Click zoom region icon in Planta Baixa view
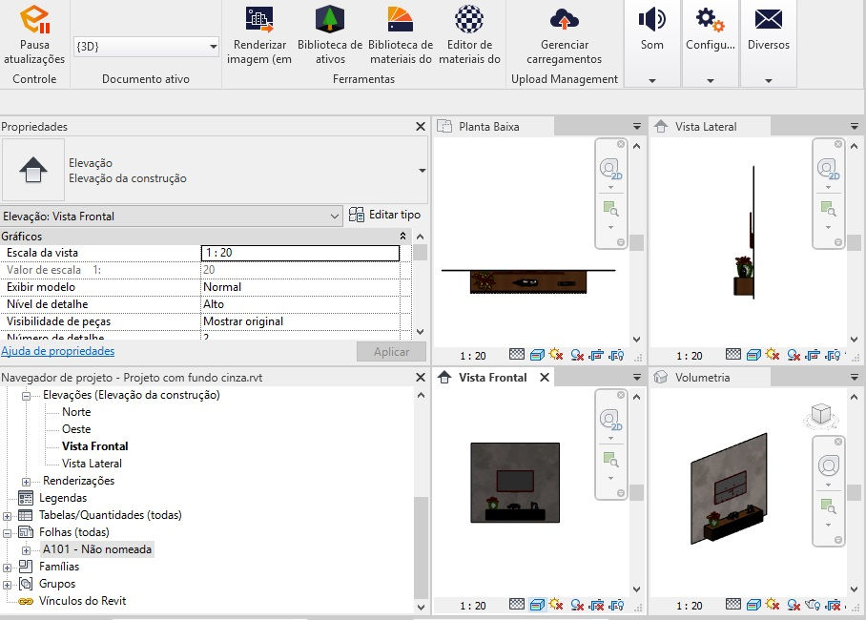 610,209
